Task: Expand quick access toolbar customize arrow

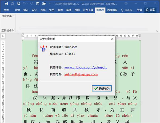Action: [x=50, y=4]
